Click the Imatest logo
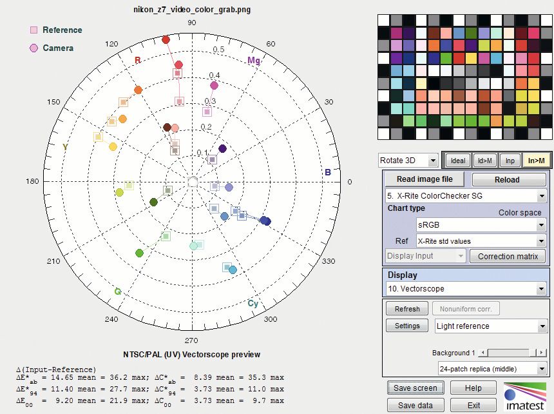This screenshot has width=554, height=414. coord(526,396)
